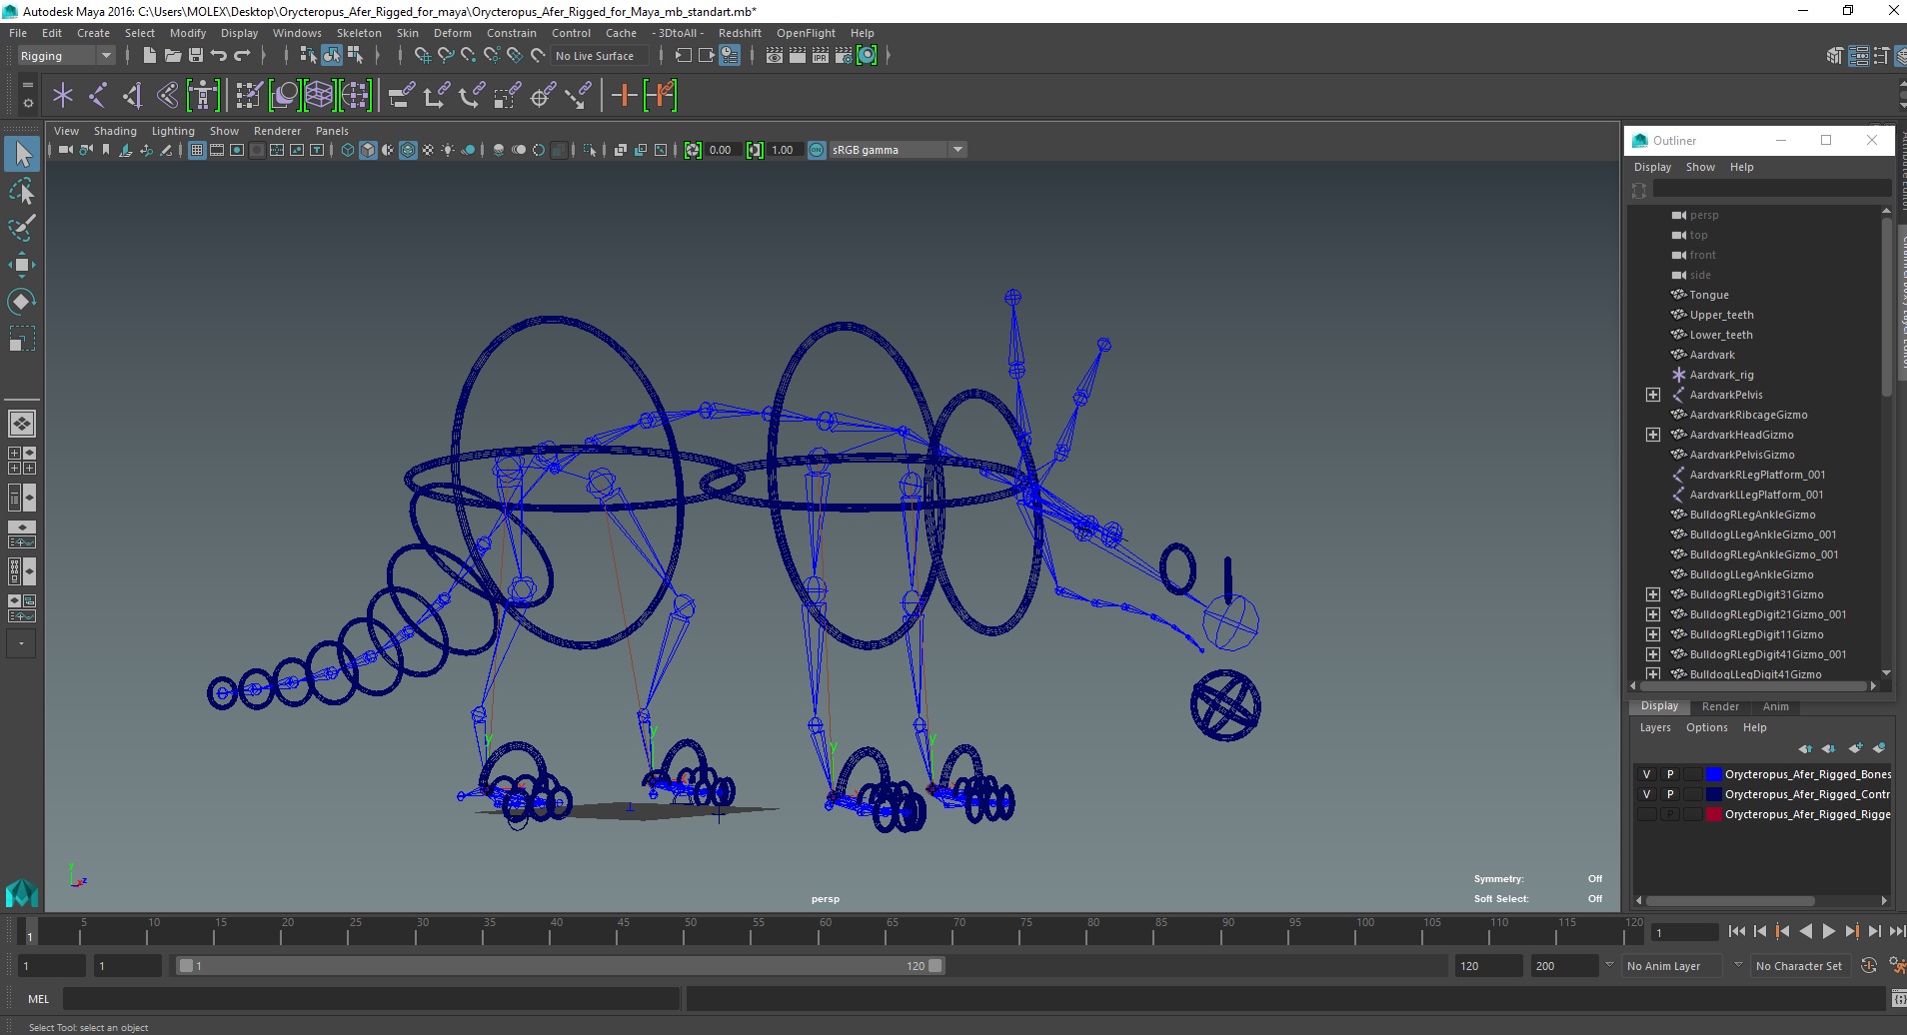Open the IPR render icon
The height and width of the screenshot is (1035, 1907).
coord(821,56)
